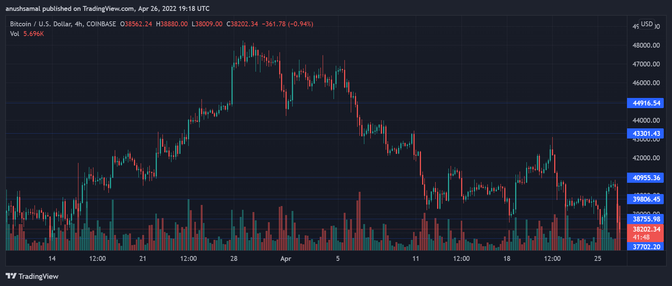Click the Bitcoin / U.S. Dollar symbol title
The width and height of the screenshot is (672, 286).
(x=63, y=24)
